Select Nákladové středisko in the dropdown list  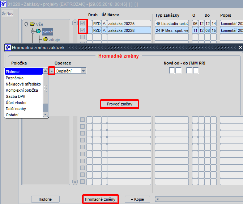[x=23, y=84]
